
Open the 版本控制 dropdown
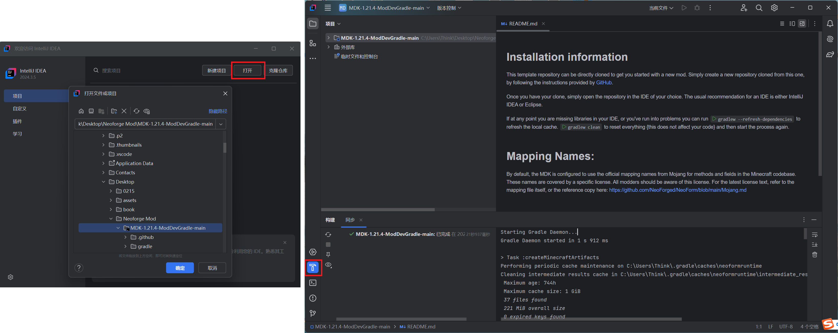pyautogui.click(x=449, y=8)
